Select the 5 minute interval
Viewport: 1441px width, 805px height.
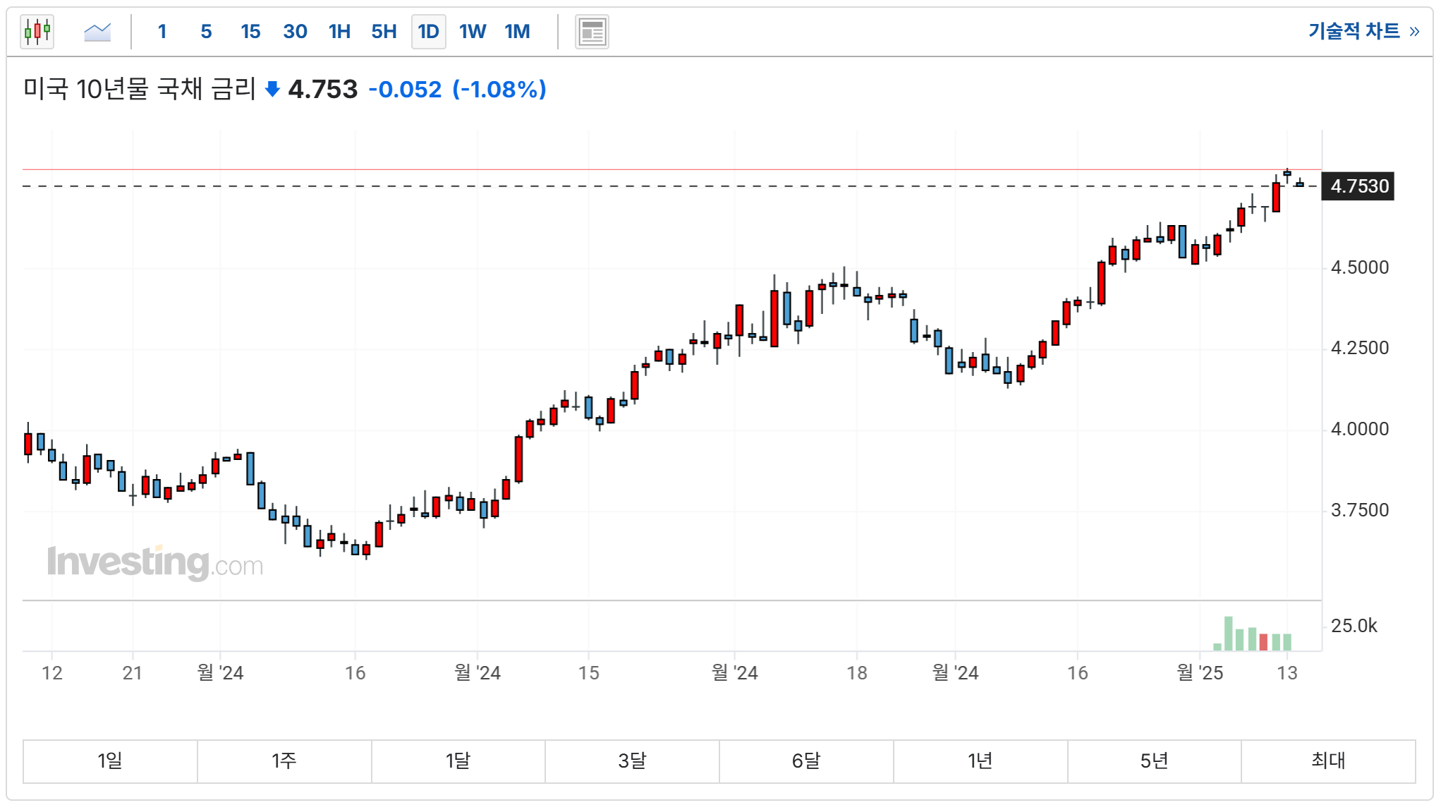[206, 32]
